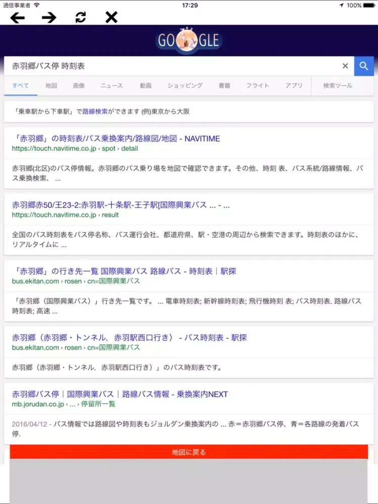Viewport: 378px width, 504px height.
Task: Tap the browser back arrow icon
Action: 18,18
